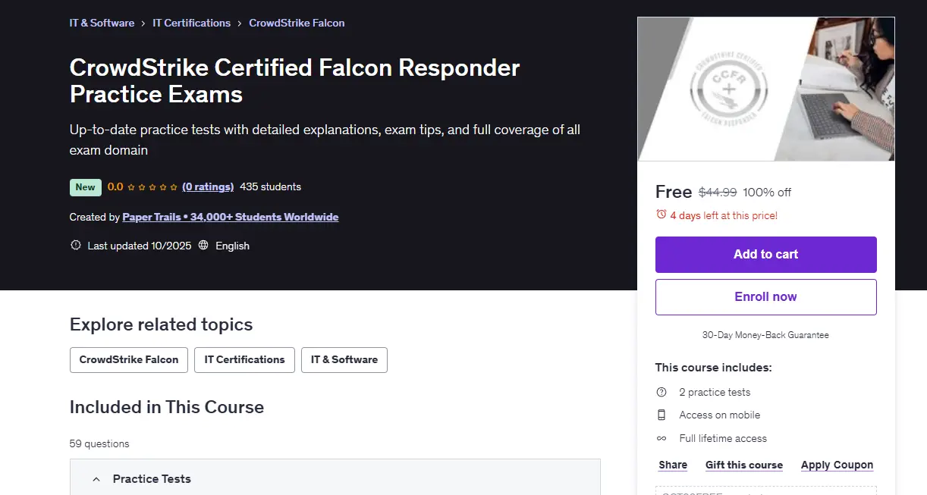Select the CrowdStrike Falcon topic chip
This screenshot has width=927, height=495.
[x=129, y=360]
